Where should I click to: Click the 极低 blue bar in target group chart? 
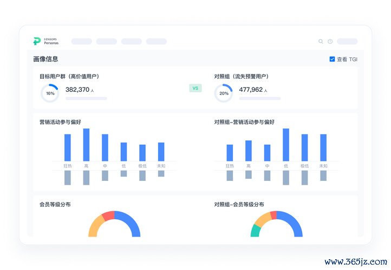142,153
